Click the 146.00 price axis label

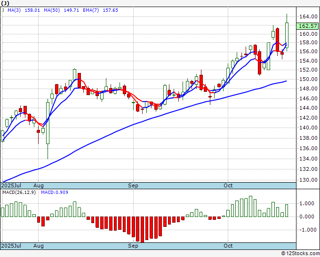(x=308, y=98)
